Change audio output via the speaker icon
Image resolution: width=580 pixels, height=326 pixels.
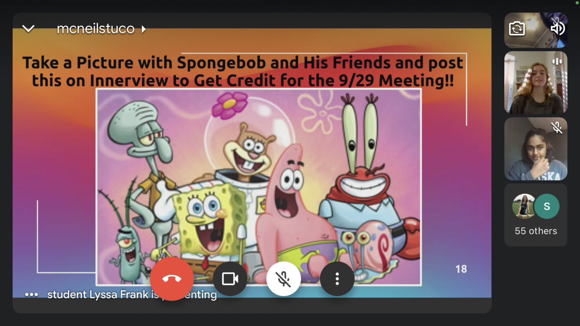pyautogui.click(x=557, y=29)
